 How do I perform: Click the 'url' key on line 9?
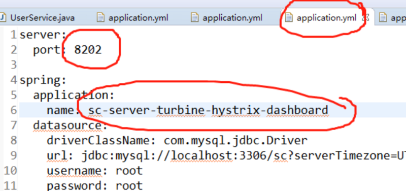pyautogui.click(x=57, y=155)
